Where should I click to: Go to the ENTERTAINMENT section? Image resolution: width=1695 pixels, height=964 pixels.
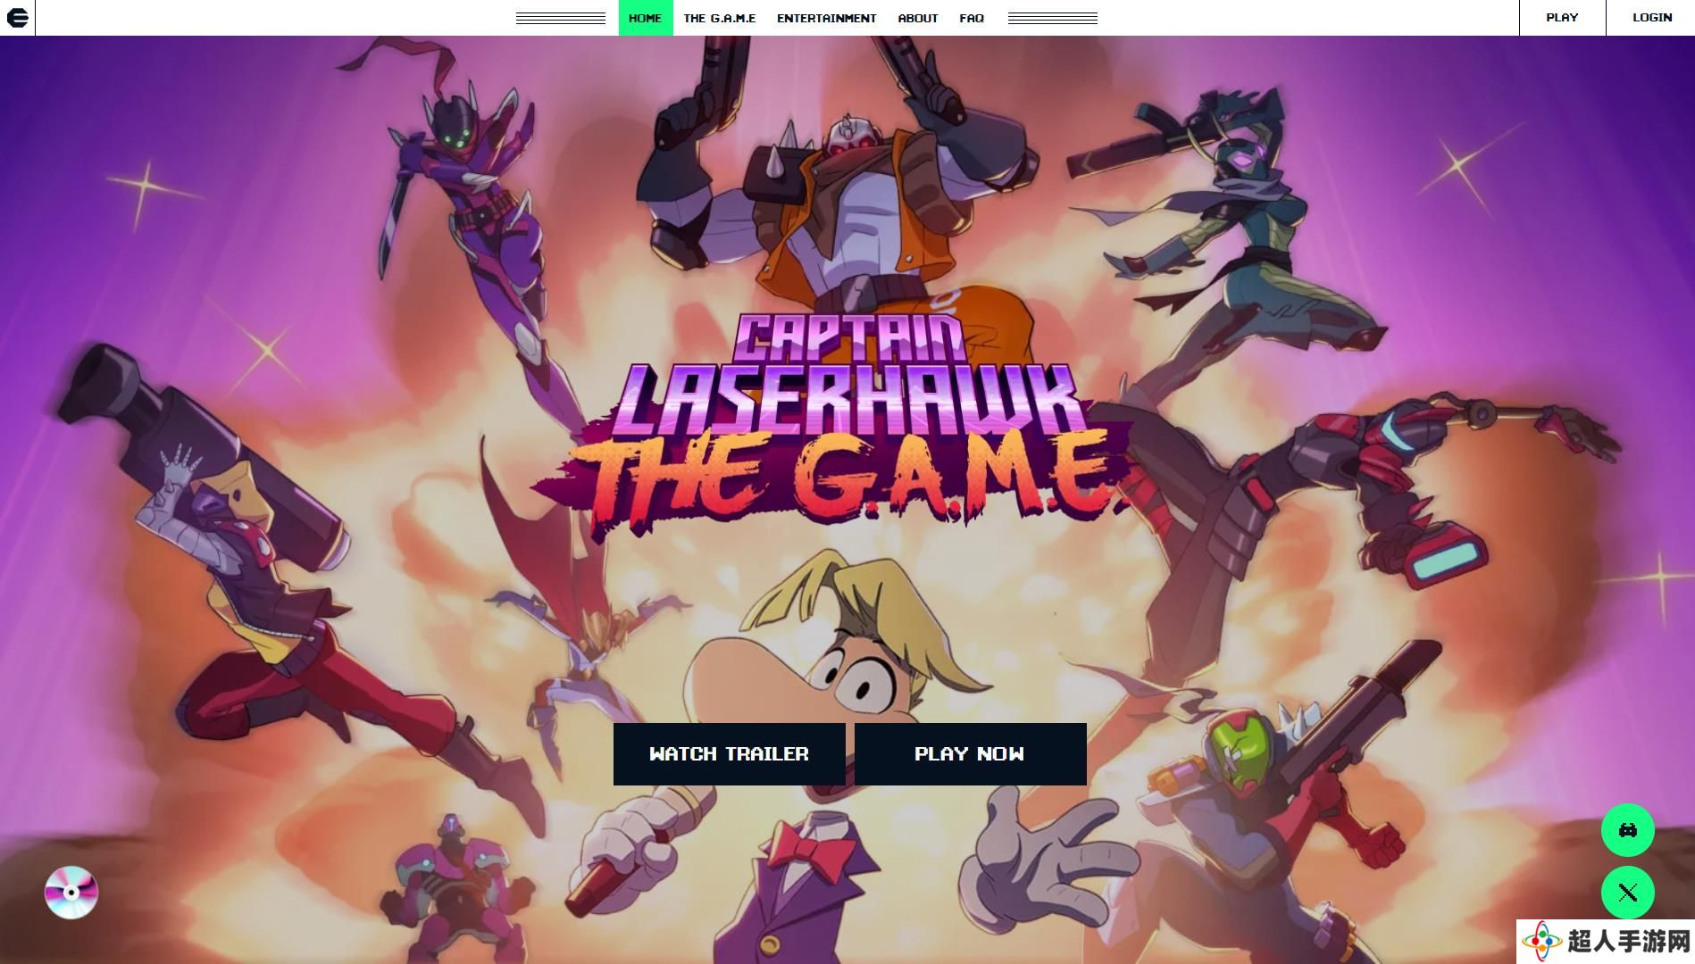click(x=826, y=18)
